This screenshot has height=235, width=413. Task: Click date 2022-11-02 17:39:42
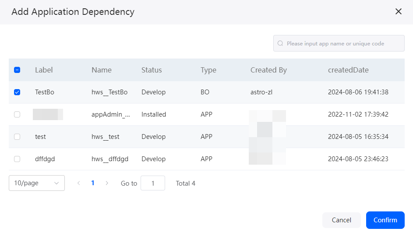[358, 114]
